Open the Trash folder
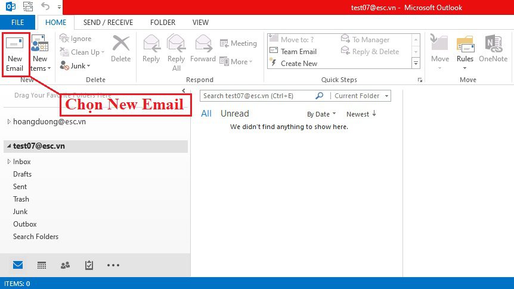Viewport: 514px width, 289px height. click(21, 199)
